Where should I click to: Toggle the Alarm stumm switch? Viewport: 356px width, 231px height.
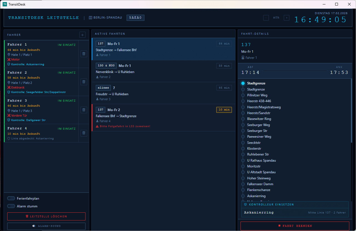pos(11,206)
